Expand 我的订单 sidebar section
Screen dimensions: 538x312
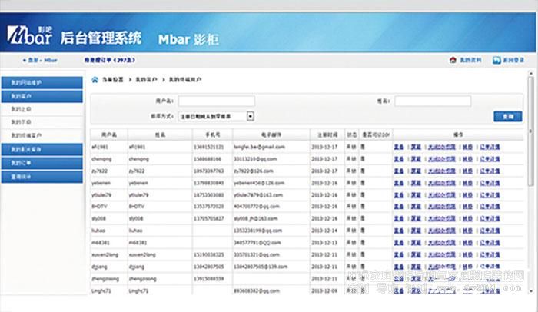[x=42, y=163]
